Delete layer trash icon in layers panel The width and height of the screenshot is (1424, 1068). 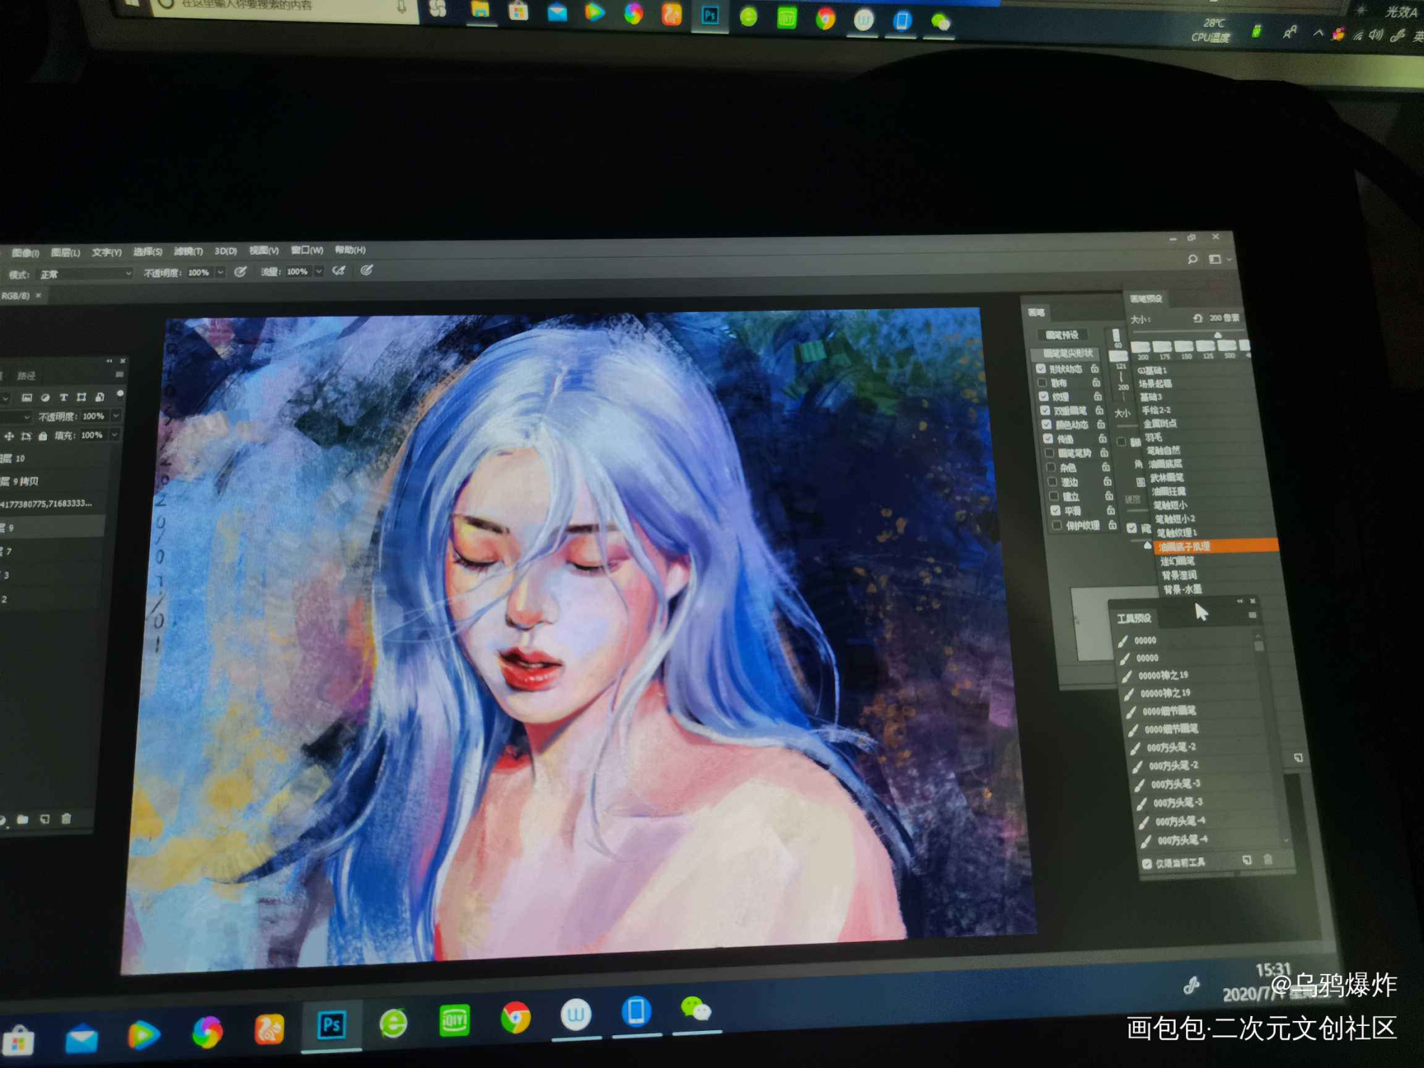tap(66, 818)
